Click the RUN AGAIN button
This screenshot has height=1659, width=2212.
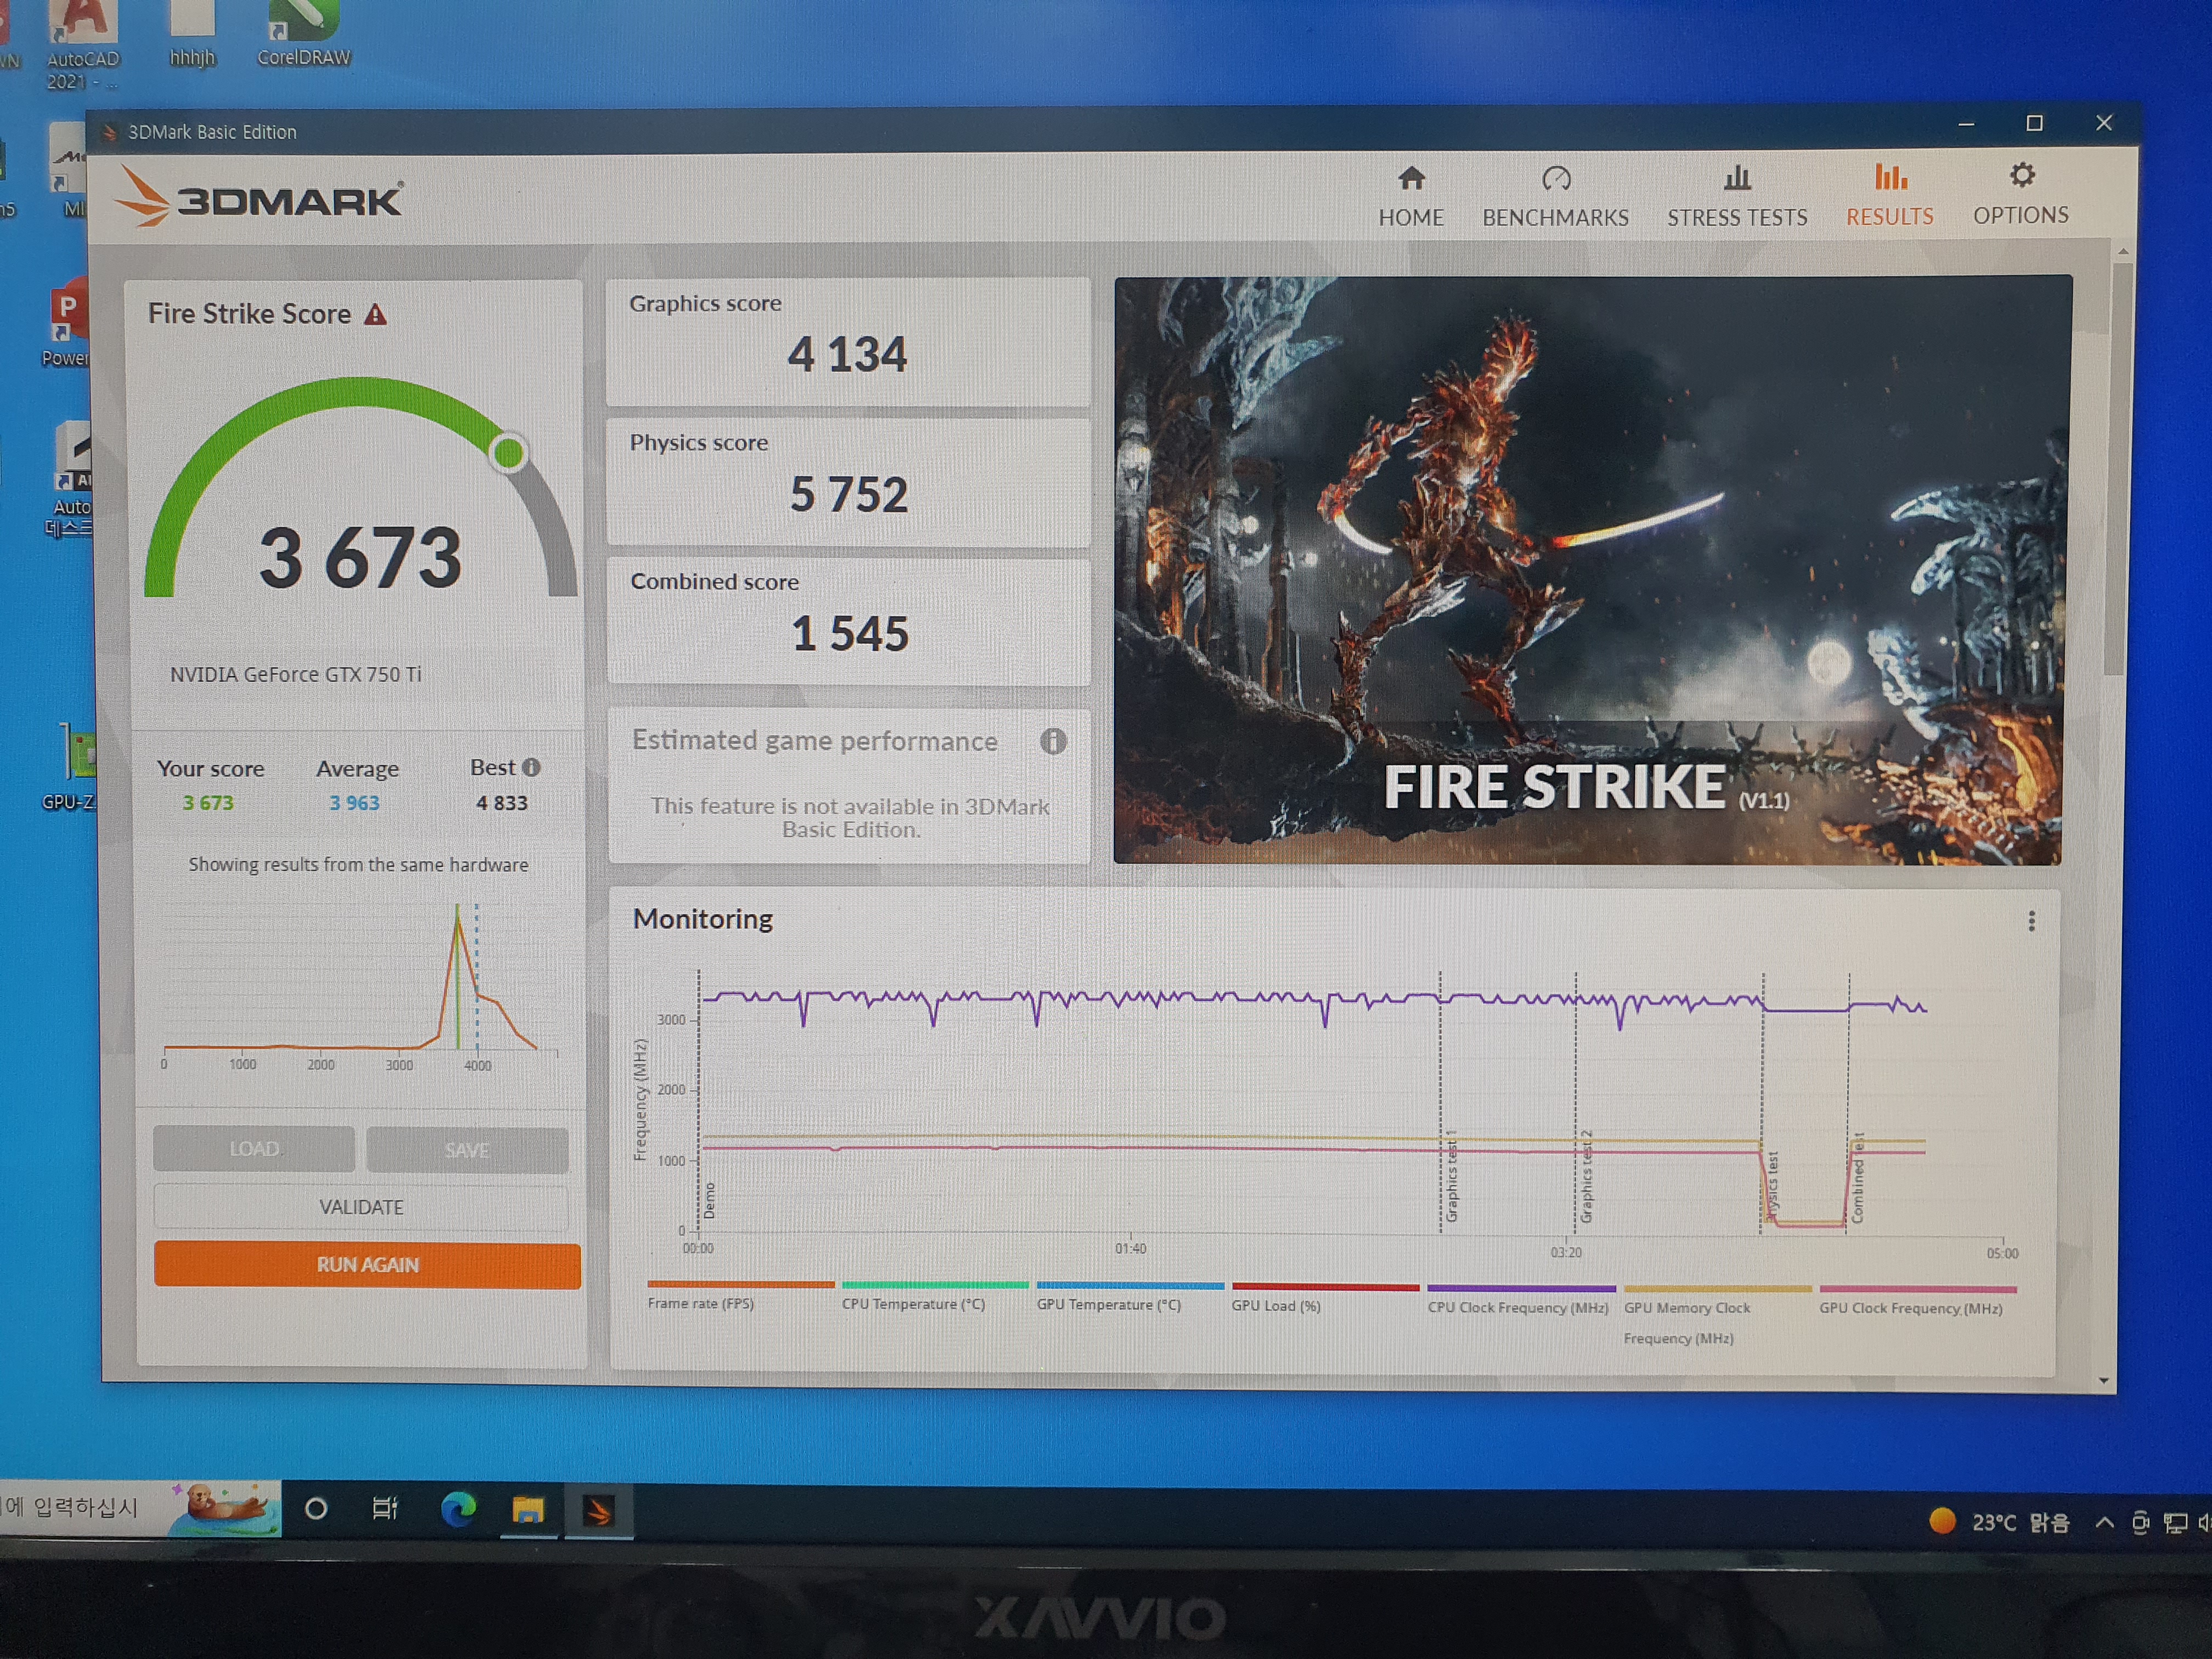[367, 1265]
